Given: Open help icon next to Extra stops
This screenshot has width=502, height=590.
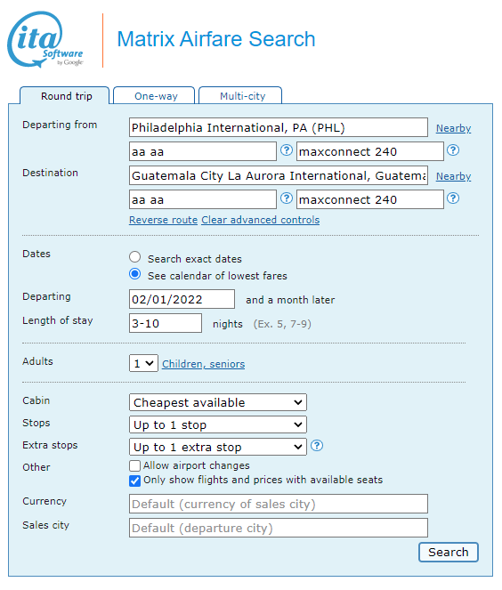Looking at the screenshot, I should click(x=317, y=446).
